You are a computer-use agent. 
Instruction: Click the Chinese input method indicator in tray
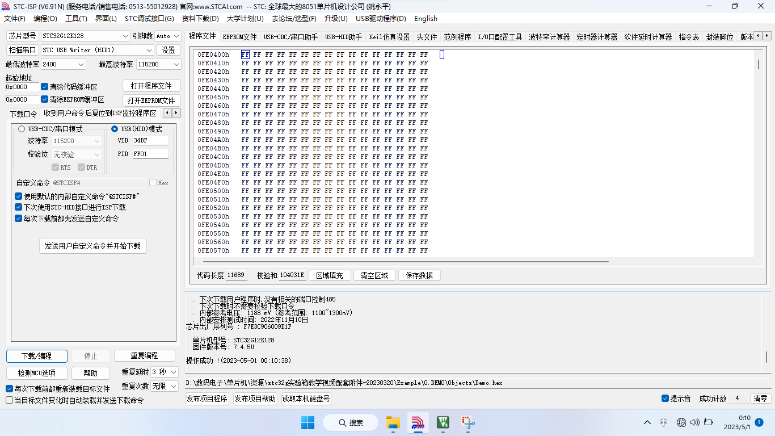point(664,422)
